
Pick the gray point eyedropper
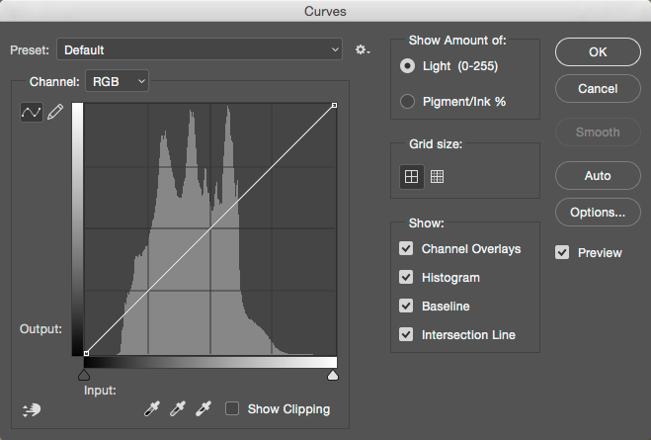[x=177, y=408]
